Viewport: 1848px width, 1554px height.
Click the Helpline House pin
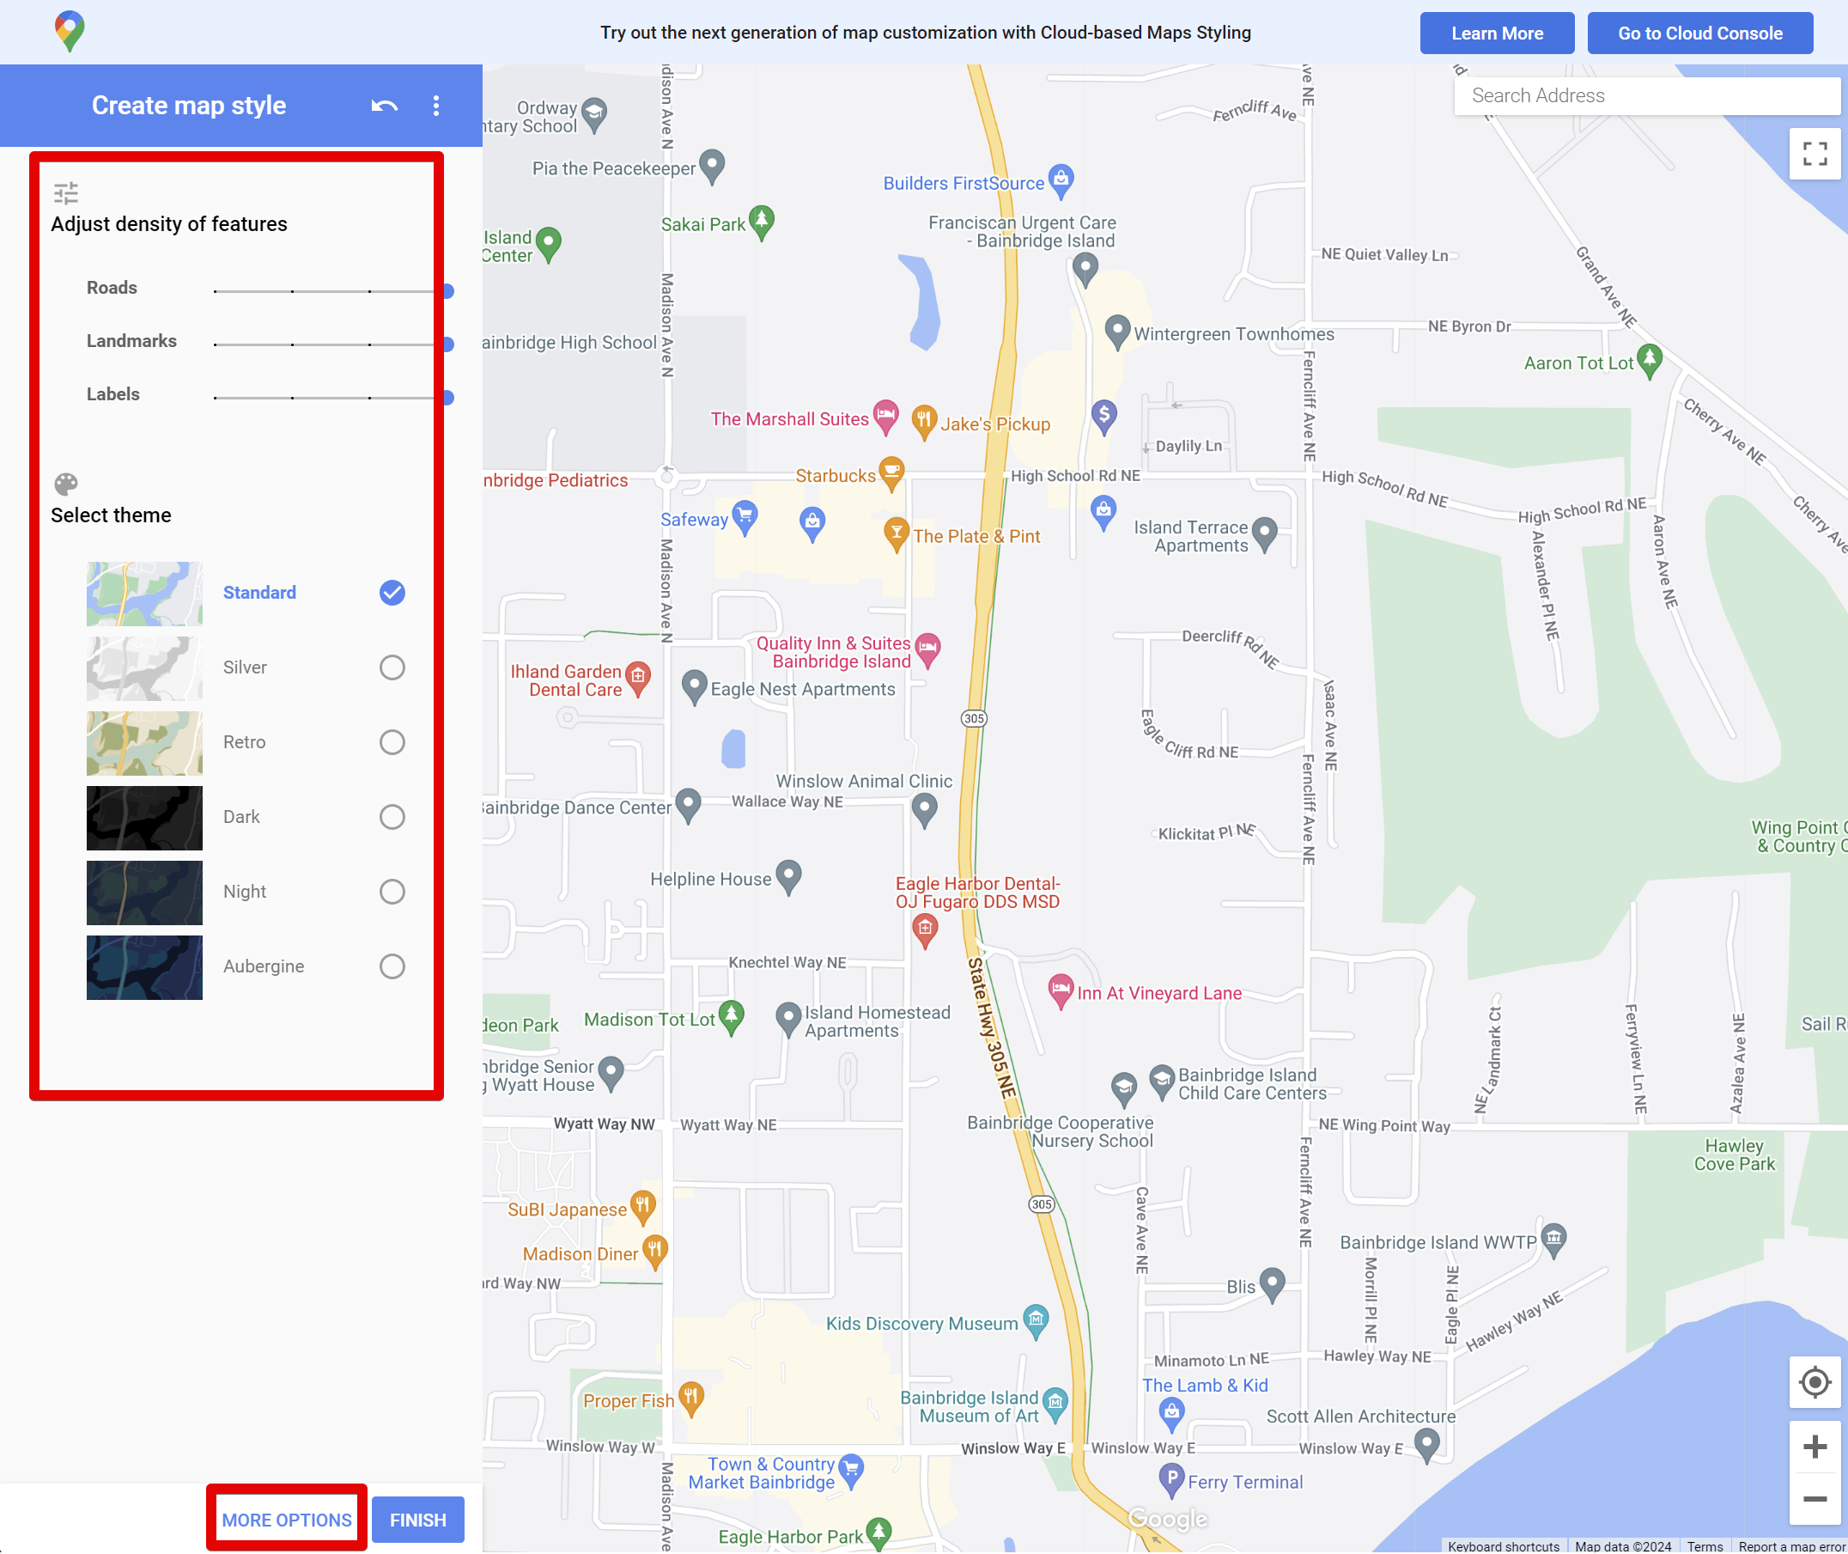tap(789, 877)
